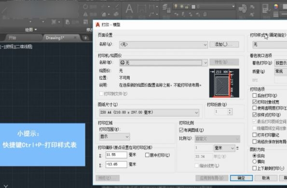Image resolution: width=287 pixels, height=188 pixels.
Task: Click the scale value field showing 1
Action: 204,148
